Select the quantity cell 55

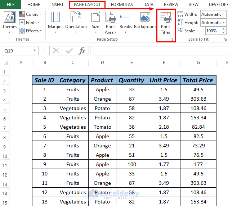click(131, 136)
